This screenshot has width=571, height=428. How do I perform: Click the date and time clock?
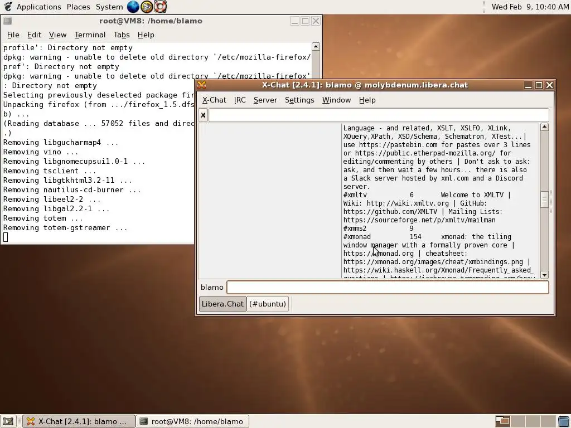530,7
